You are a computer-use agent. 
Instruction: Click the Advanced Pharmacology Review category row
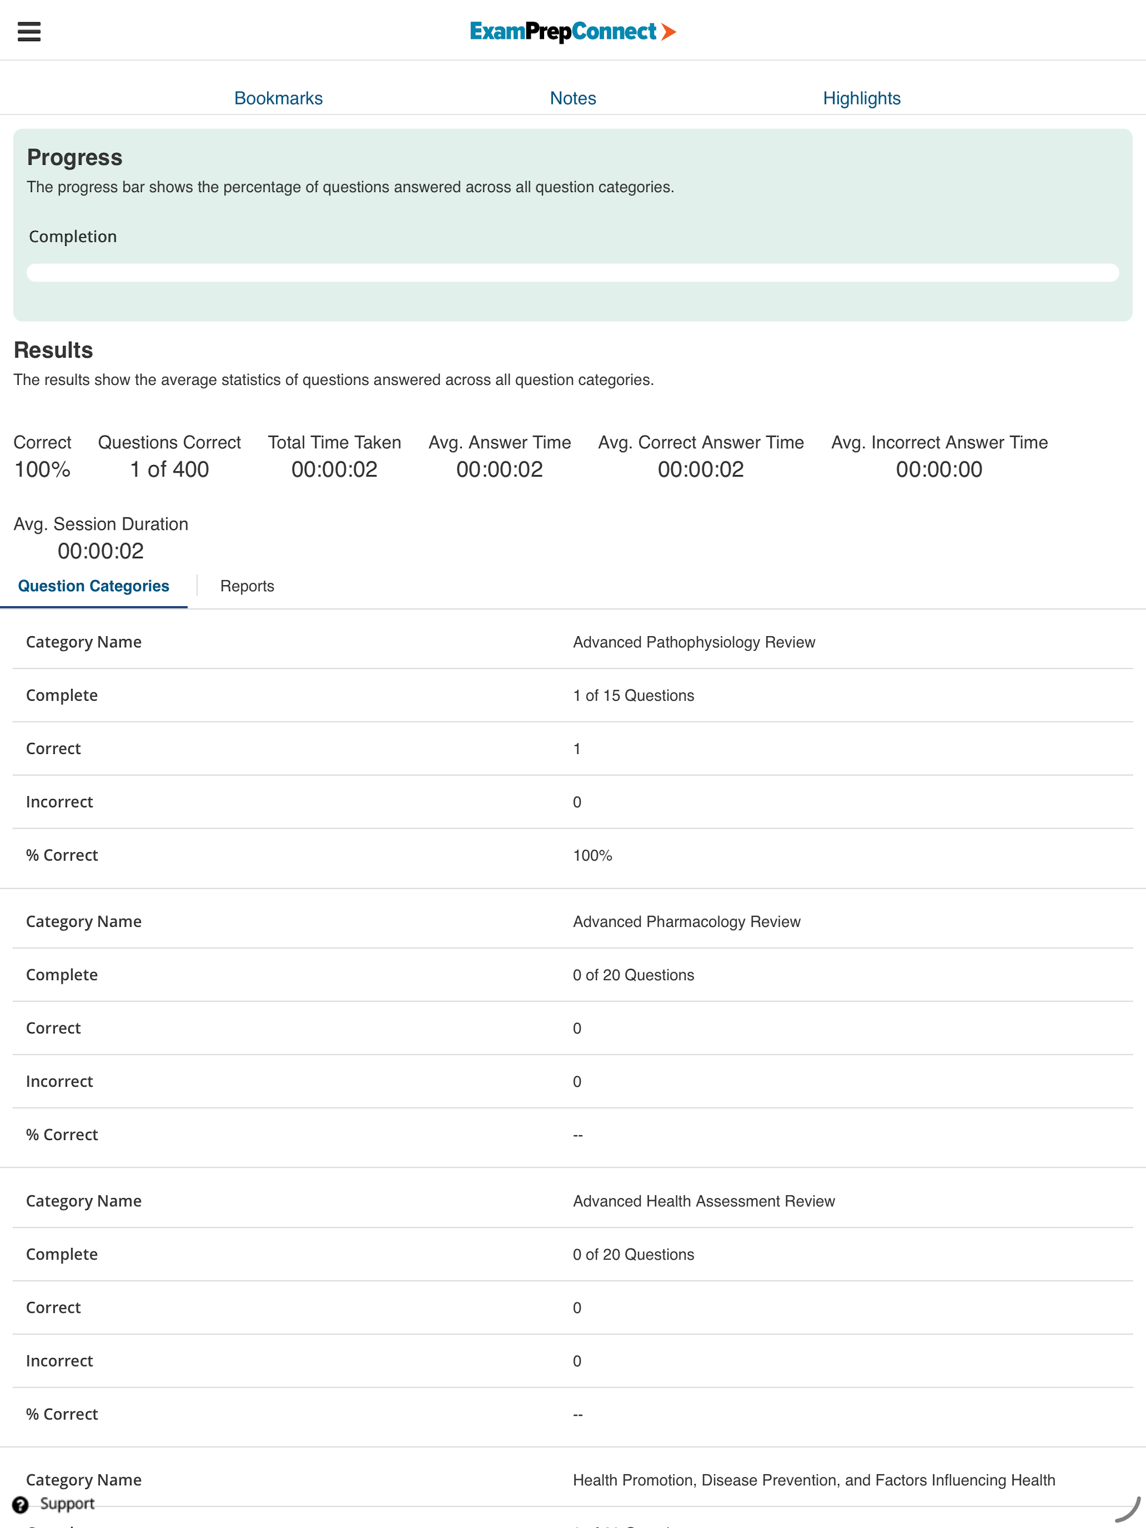click(x=686, y=921)
